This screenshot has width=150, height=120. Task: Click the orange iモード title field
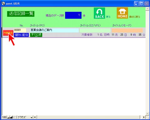127,30
